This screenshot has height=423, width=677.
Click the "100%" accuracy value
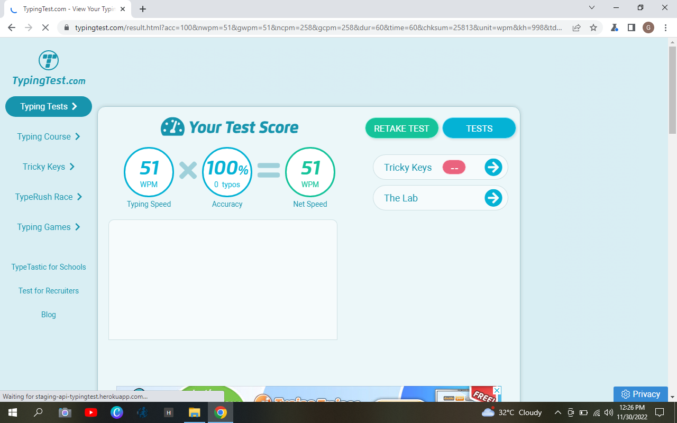coord(227,168)
